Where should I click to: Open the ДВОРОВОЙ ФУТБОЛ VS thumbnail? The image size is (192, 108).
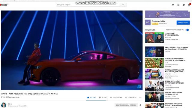point(154,105)
